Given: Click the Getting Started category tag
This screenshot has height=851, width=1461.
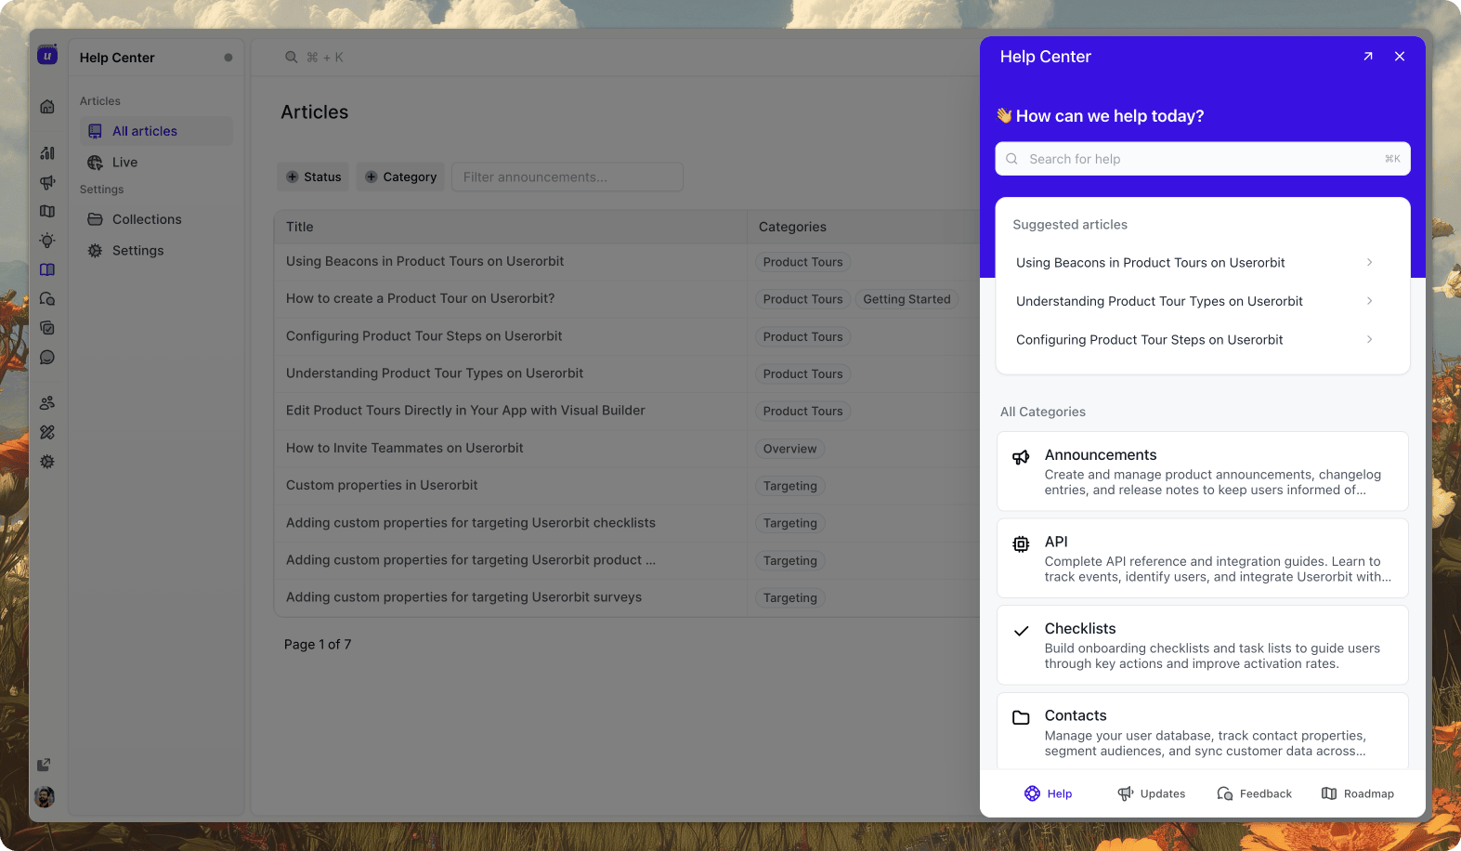Looking at the screenshot, I should tap(907, 299).
